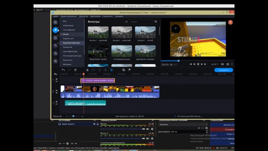Click the blue Сохранить export button

coord(224,70)
